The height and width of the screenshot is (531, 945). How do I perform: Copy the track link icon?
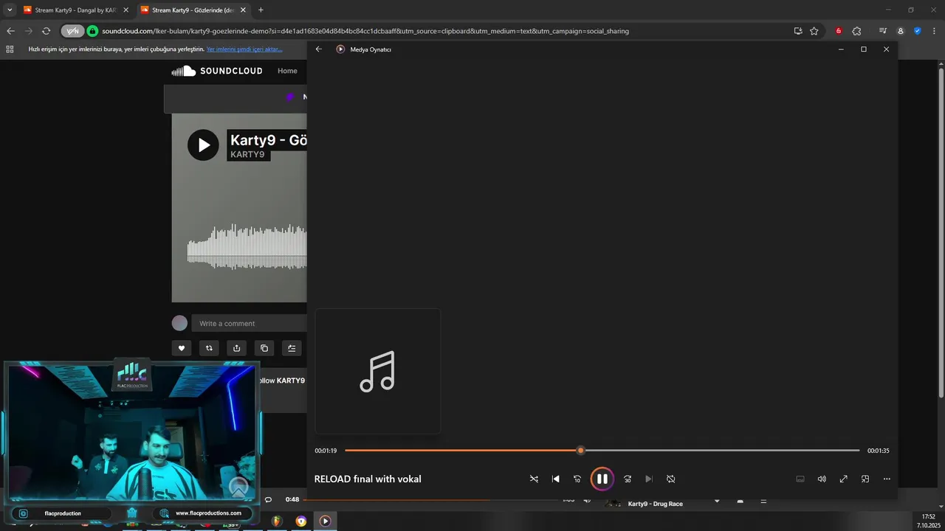pos(264,348)
